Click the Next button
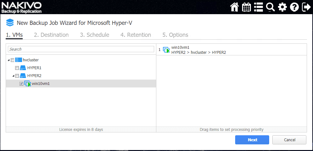 click(x=252, y=140)
